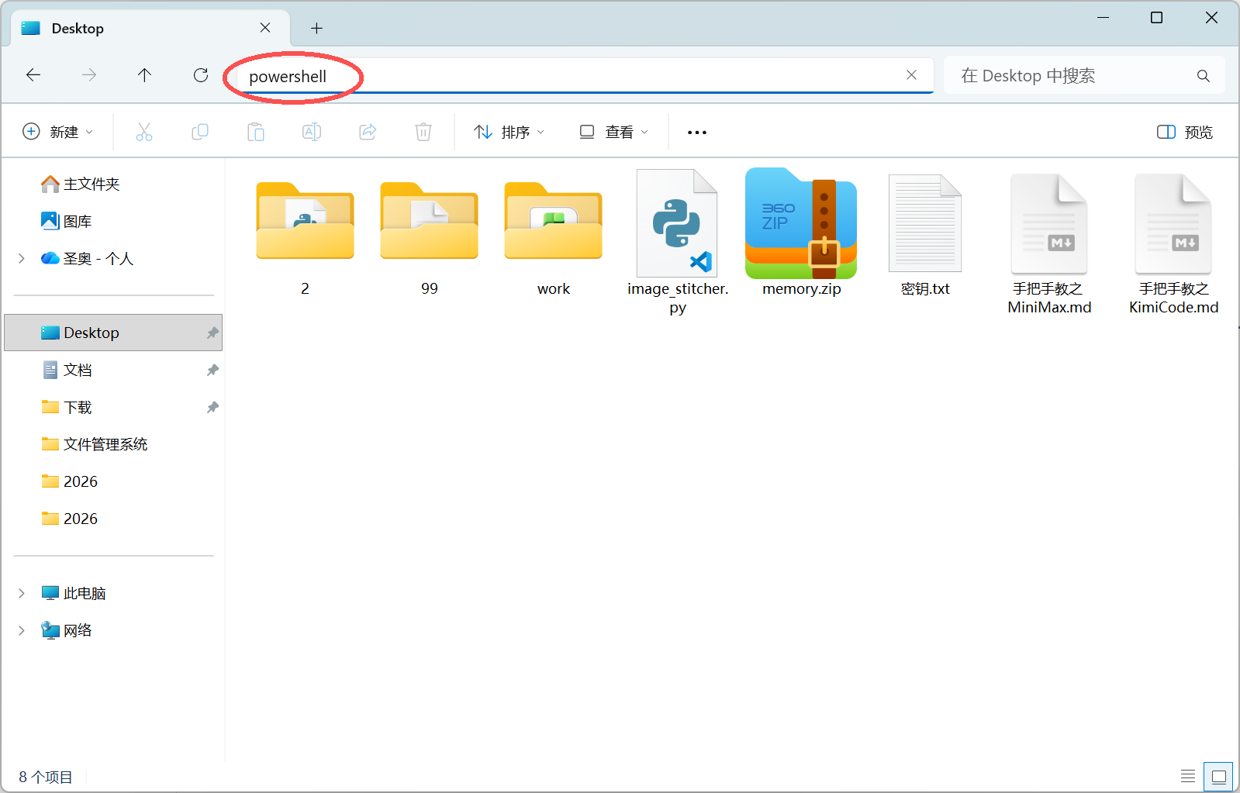This screenshot has width=1240, height=793.
Task: Switch to large icons view
Action: click(1218, 776)
